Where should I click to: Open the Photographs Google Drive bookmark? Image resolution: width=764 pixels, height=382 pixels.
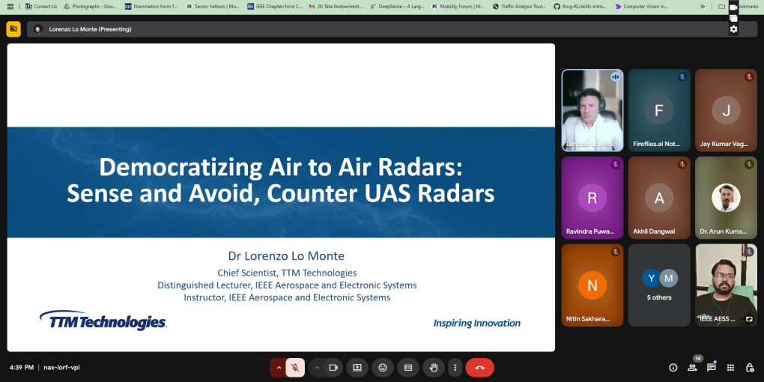pos(91,6)
